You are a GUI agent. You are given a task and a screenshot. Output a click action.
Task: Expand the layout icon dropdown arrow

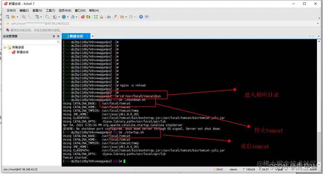[59, 17]
